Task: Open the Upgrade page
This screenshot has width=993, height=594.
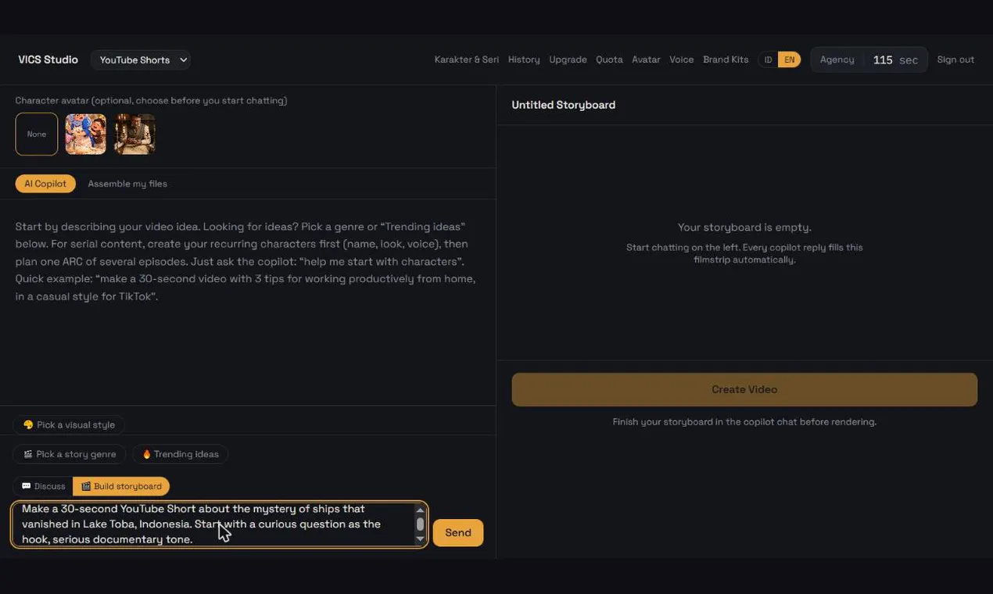Action: (568, 60)
